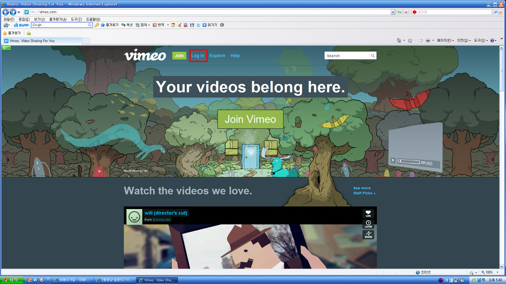The image size is (506, 284).
Task: Open the recent pages dropdown beside Forward
Action: pos(19,12)
